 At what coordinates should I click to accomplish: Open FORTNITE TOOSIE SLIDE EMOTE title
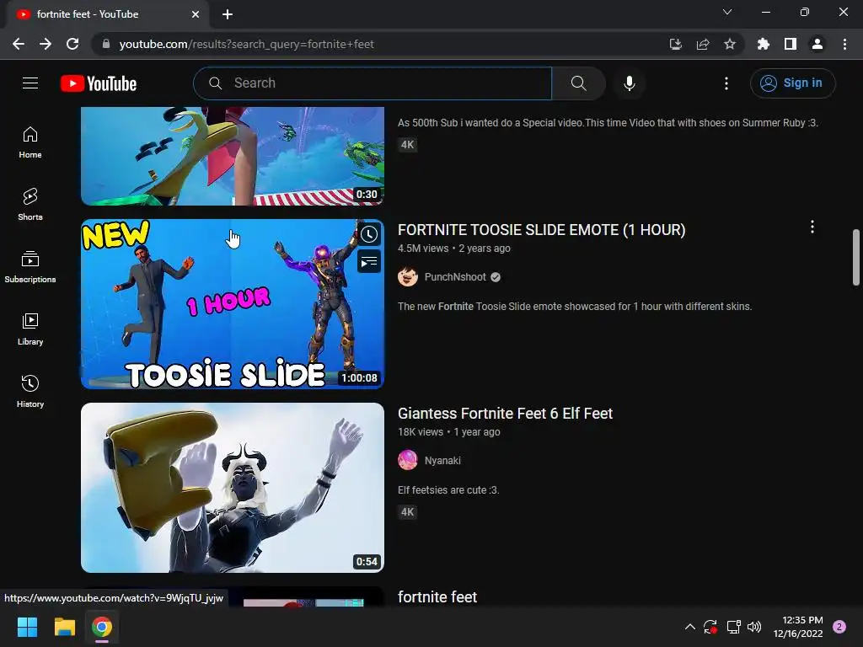[542, 230]
